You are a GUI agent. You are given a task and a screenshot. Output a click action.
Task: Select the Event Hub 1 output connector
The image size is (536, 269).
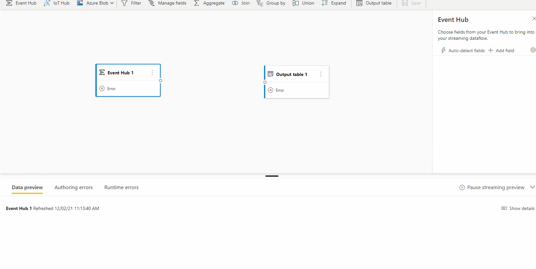(x=160, y=81)
